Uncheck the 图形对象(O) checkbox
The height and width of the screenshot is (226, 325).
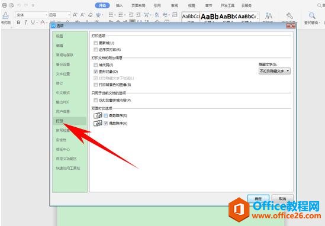(95, 72)
